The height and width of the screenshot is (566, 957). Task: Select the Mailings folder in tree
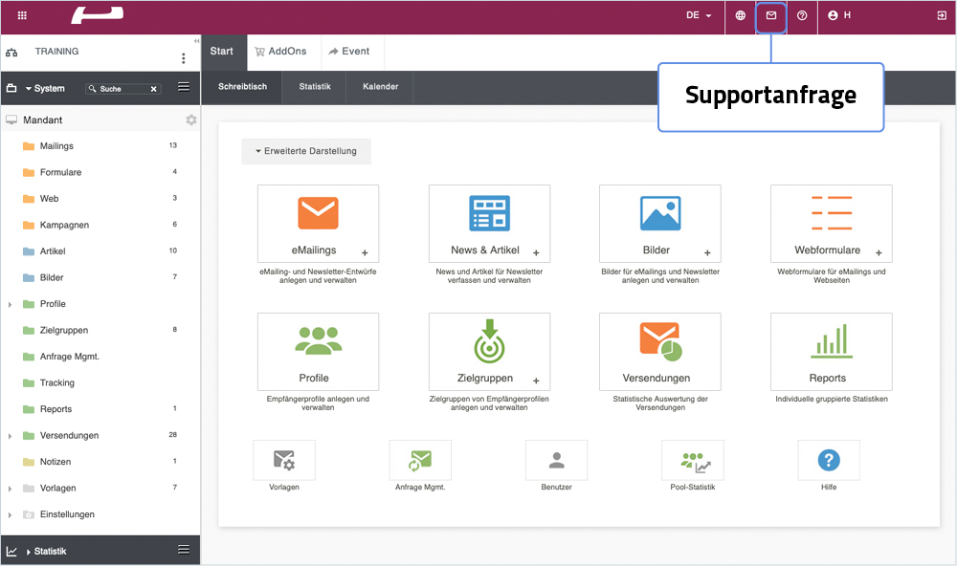[56, 146]
